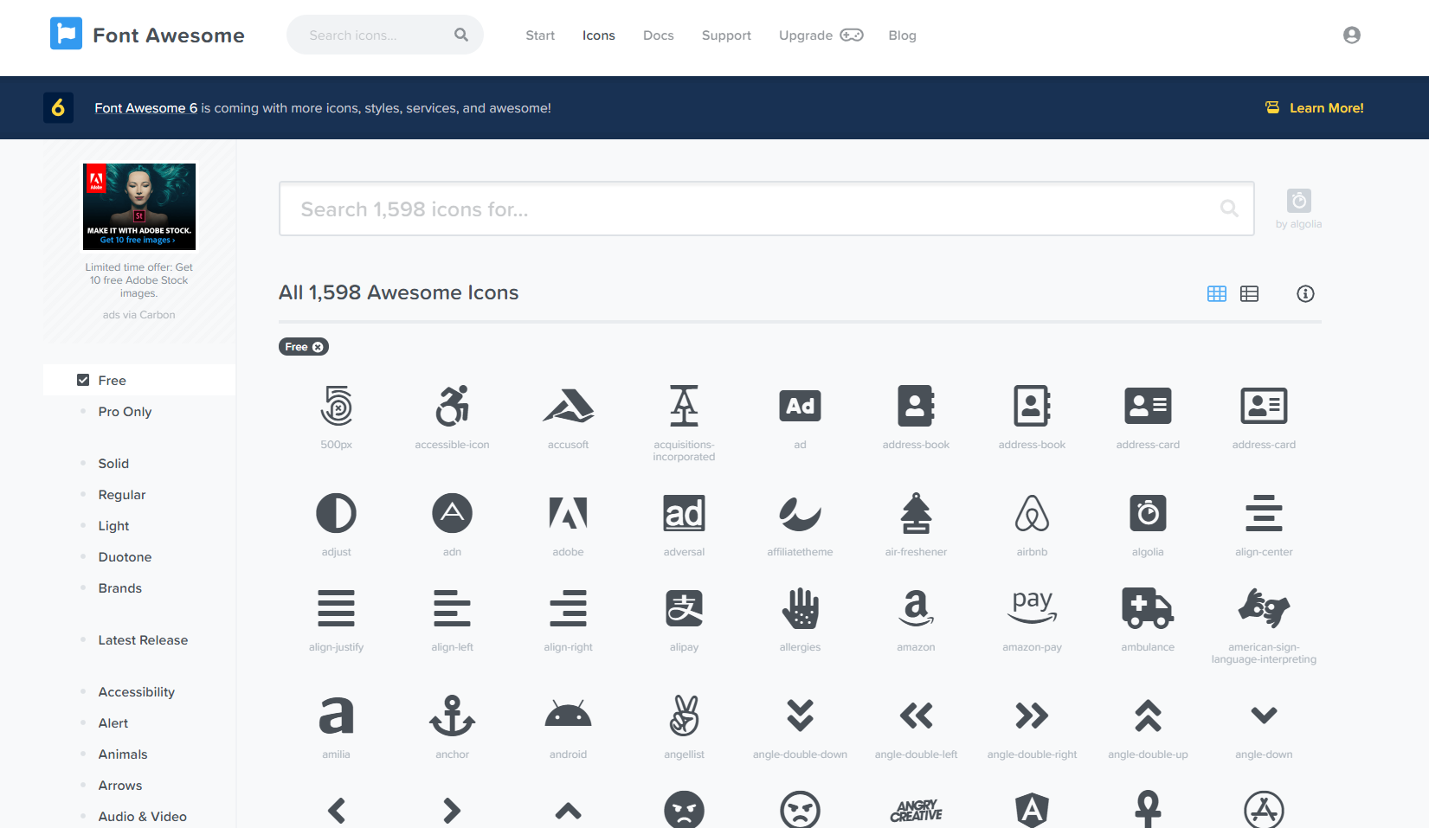The height and width of the screenshot is (828, 1429).
Task: Open the airbnb icon
Action: click(x=1032, y=514)
